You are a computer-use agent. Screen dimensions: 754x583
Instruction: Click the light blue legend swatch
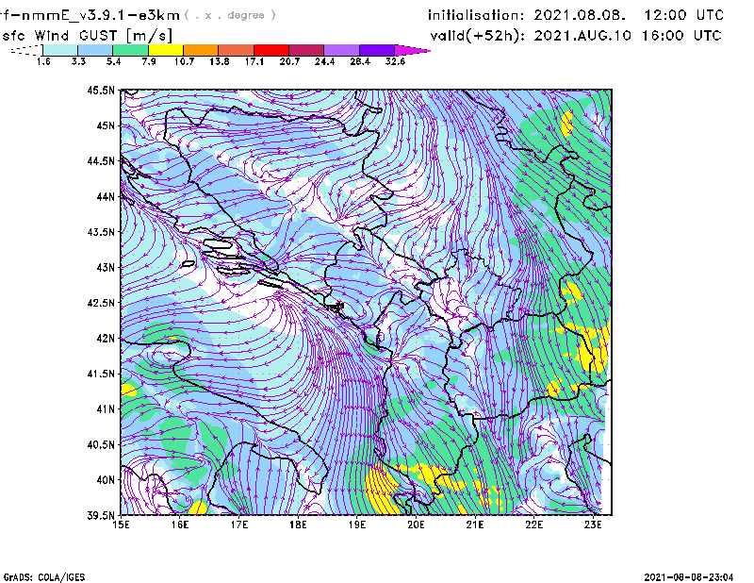pos(95,50)
